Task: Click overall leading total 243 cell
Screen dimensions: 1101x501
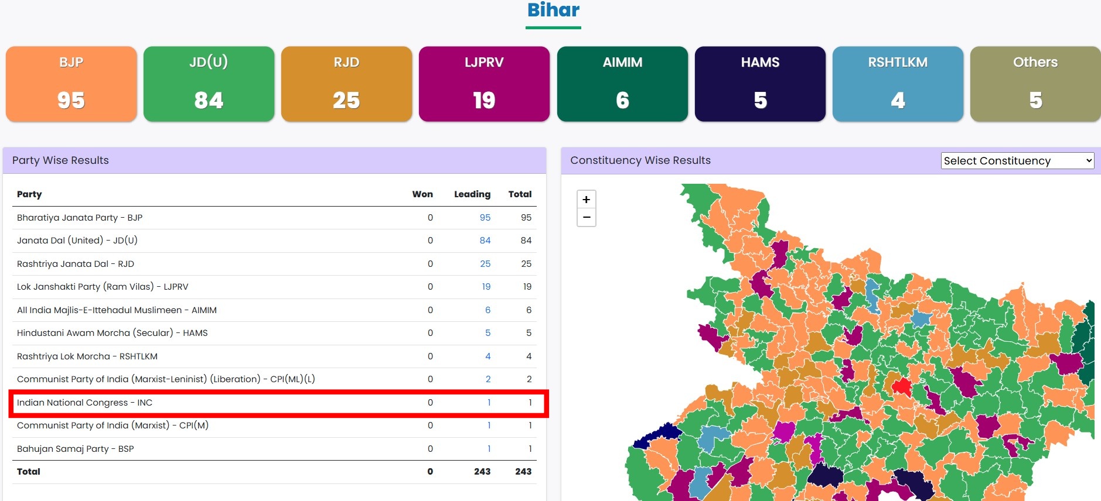Action: coord(482,472)
